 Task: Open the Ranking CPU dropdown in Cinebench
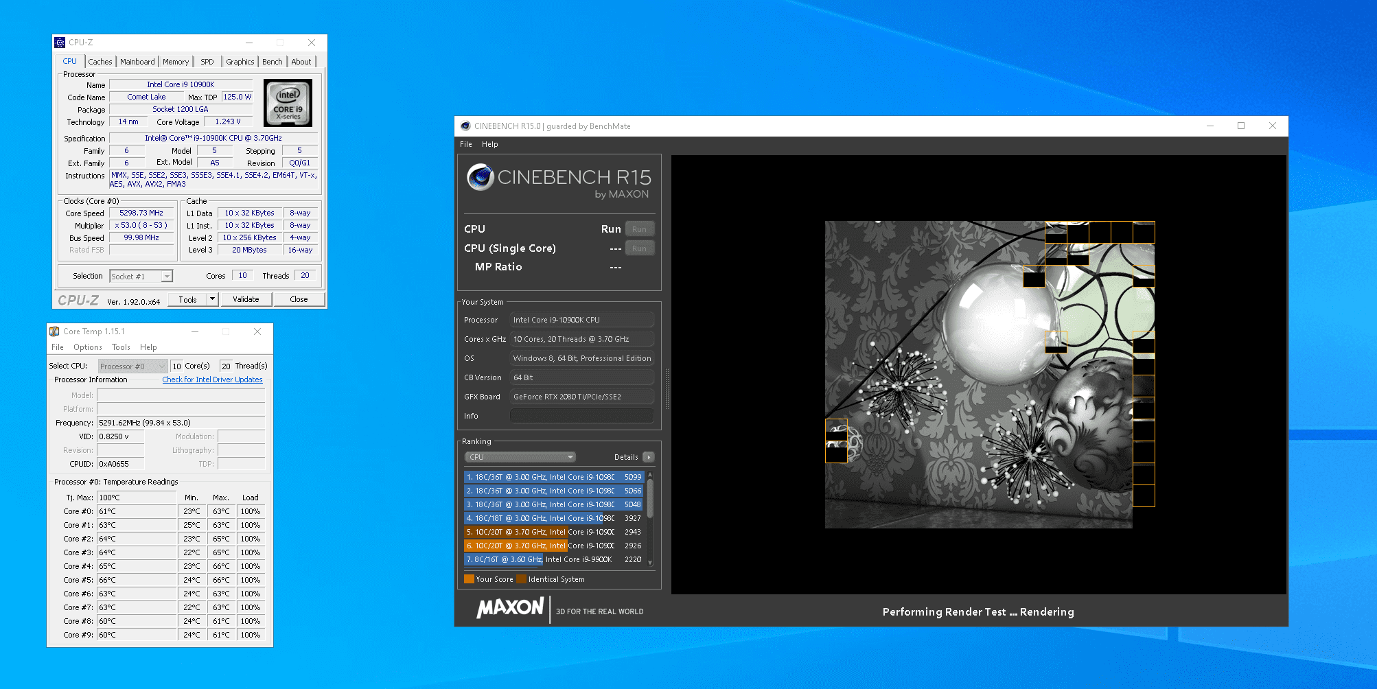click(520, 457)
